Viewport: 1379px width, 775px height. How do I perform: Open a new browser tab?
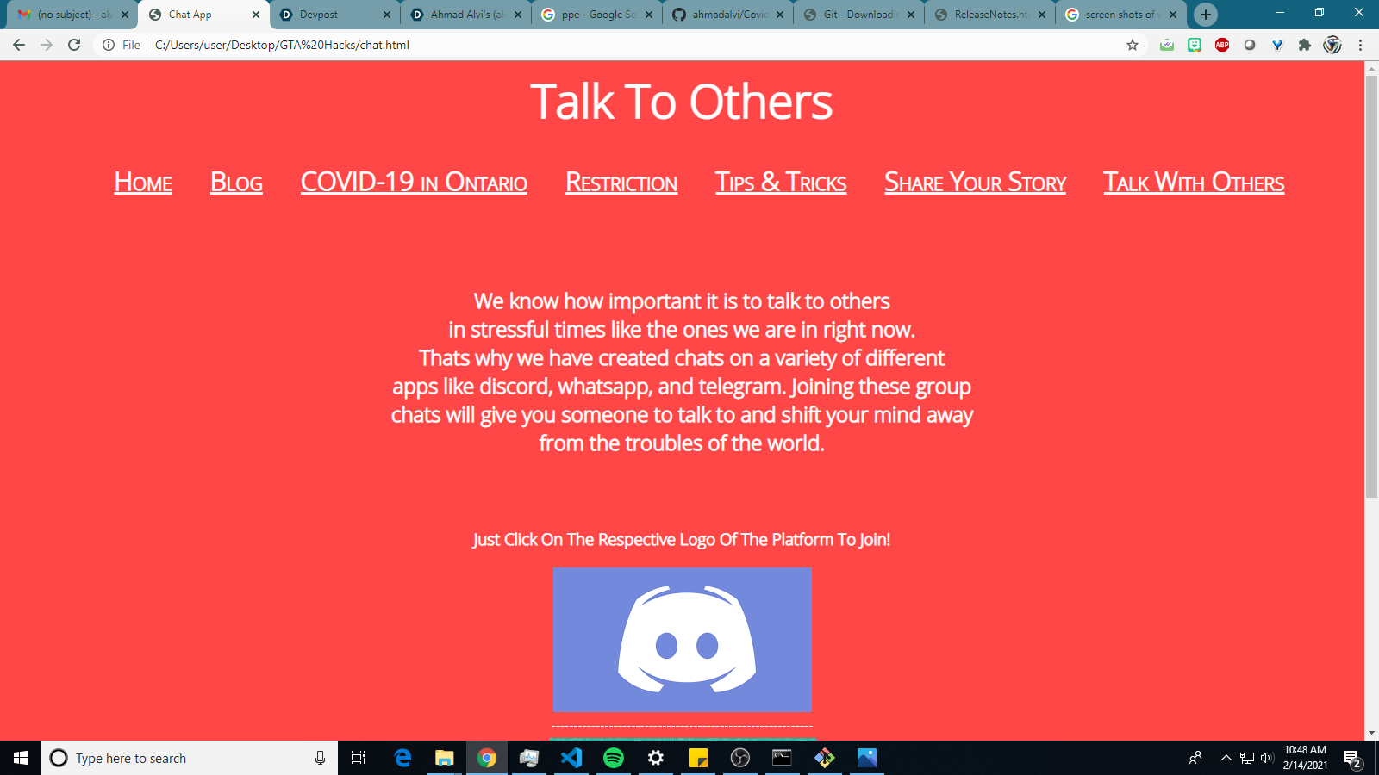coord(1206,15)
